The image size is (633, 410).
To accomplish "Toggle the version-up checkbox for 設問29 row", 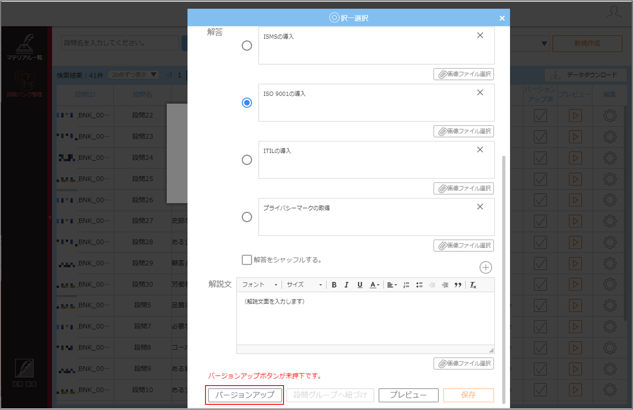I will (540, 263).
